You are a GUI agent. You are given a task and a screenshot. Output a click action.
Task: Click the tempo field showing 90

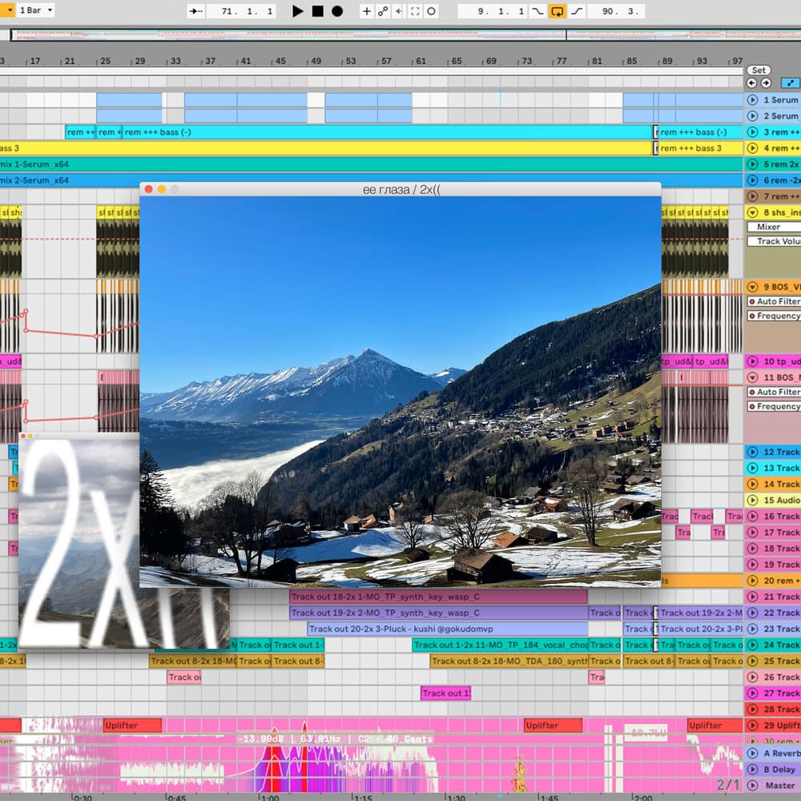click(606, 10)
